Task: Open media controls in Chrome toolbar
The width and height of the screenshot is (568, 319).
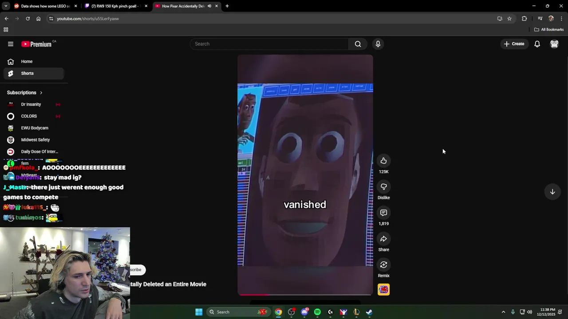Action: 540,19
